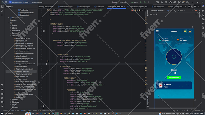Open the Android project view dropdown
This screenshot has width=205, height=115.
tap(9, 7)
